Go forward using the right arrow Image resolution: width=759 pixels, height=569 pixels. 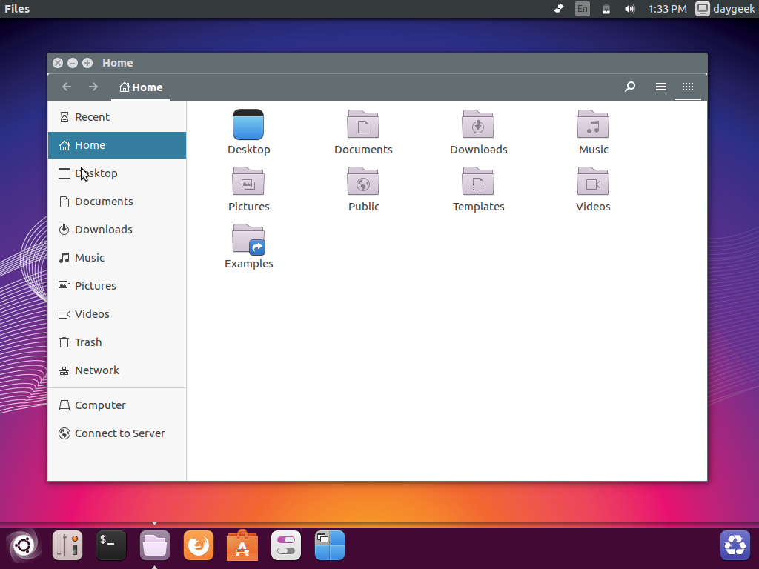93,87
